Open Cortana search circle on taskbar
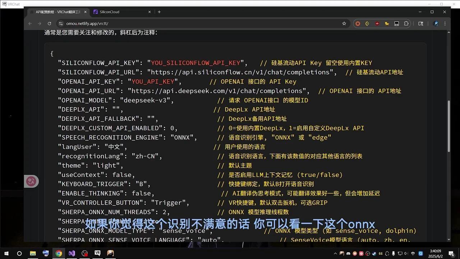460x259 pixels. coord(19,253)
